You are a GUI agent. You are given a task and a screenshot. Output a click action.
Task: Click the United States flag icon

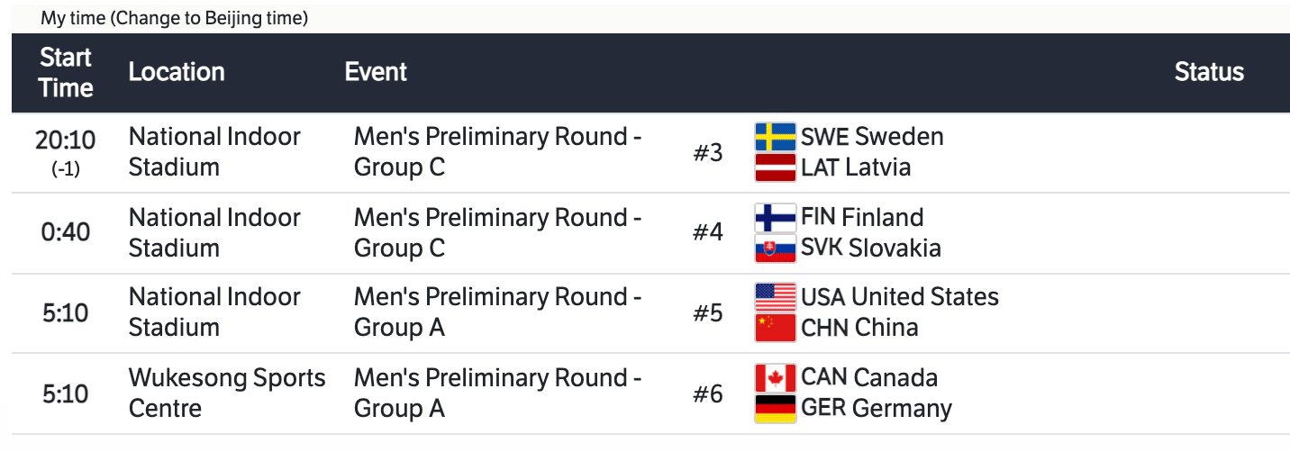point(775,297)
